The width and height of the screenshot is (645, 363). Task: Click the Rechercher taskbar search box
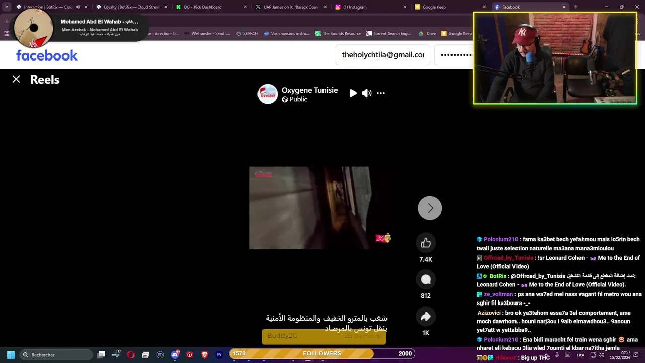[x=55, y=355]
